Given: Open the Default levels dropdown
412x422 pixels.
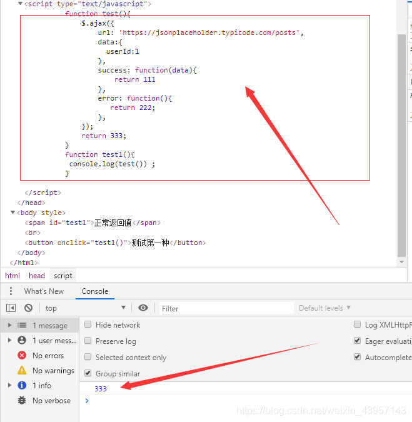Looking at the screenshot, I should click(x=324, y=308).
